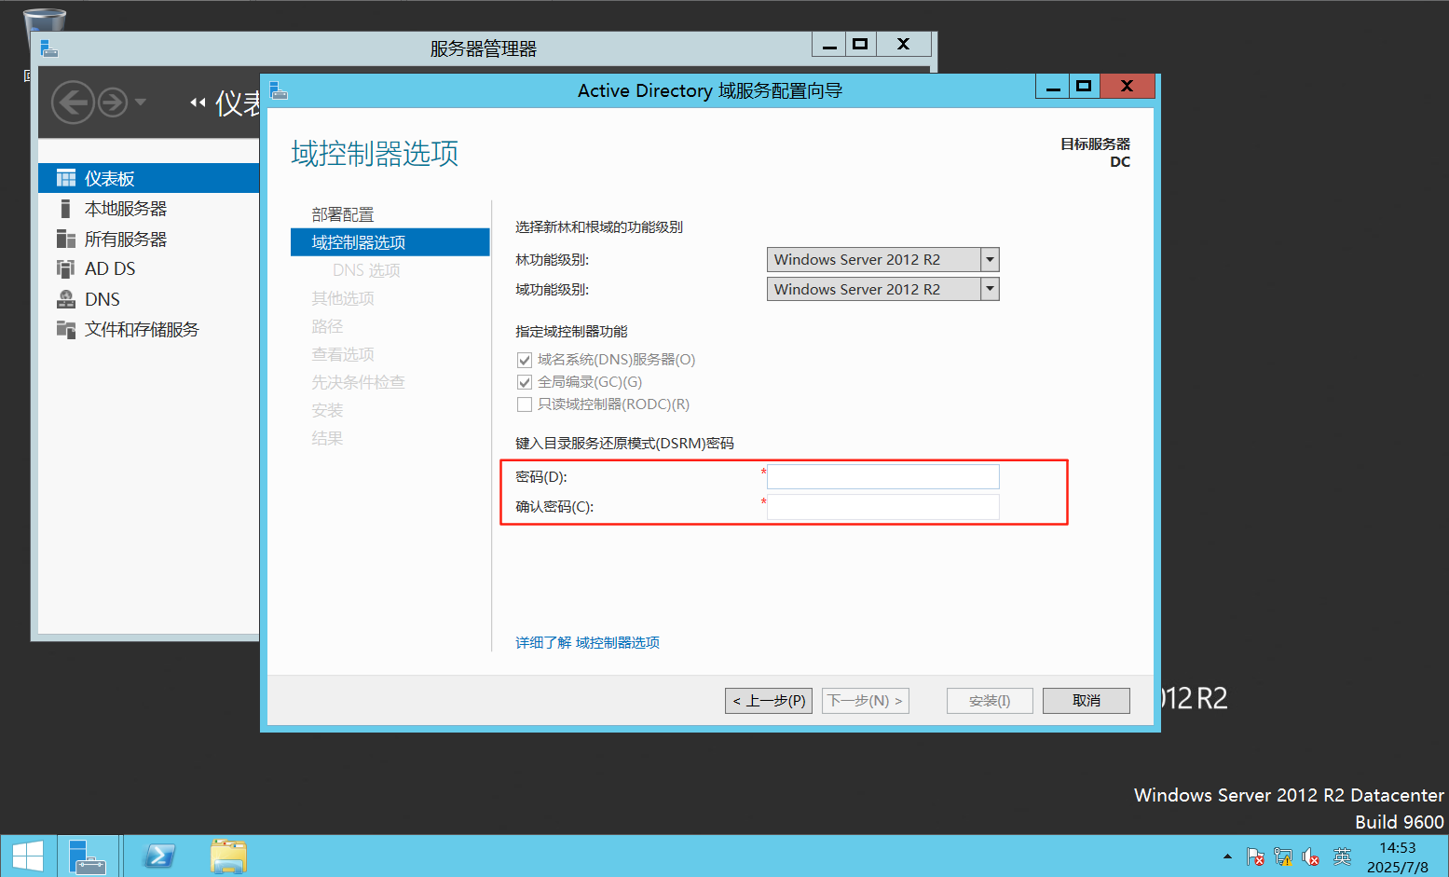Focus the 确认密码(C) input field

coord(882,506)
